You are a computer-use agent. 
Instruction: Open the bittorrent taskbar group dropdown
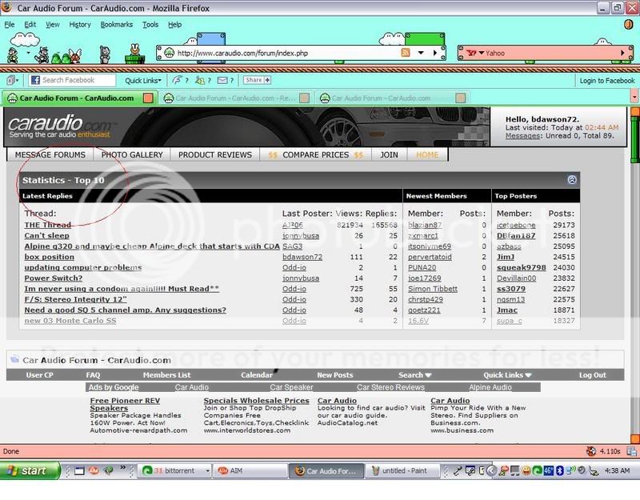pos(207,470)
